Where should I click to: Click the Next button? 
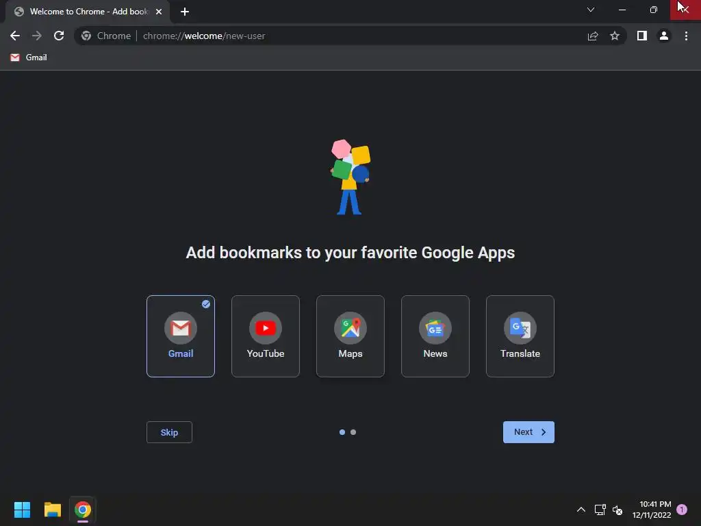[529, 432]
